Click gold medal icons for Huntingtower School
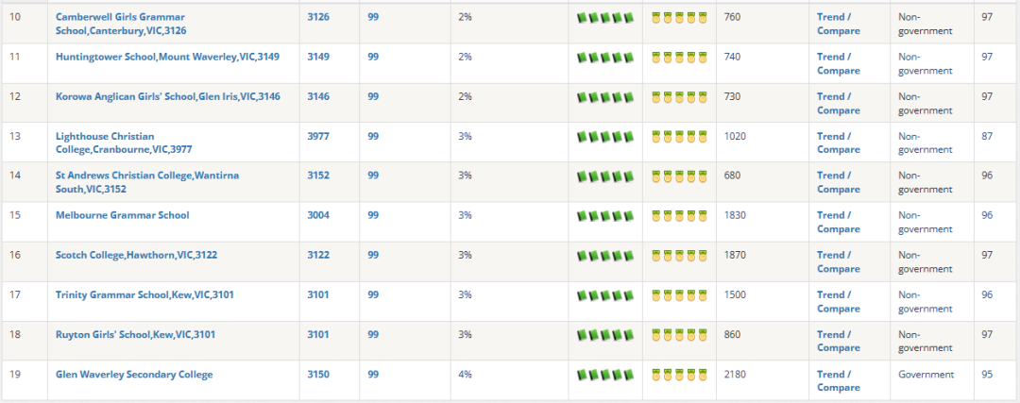1020x403 pixels. pyautogui.click(x=679, y=58)
